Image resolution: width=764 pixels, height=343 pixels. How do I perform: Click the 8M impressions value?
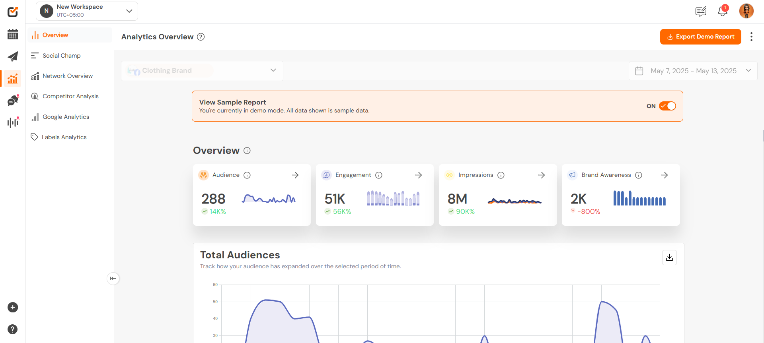[x=457, y=199]
